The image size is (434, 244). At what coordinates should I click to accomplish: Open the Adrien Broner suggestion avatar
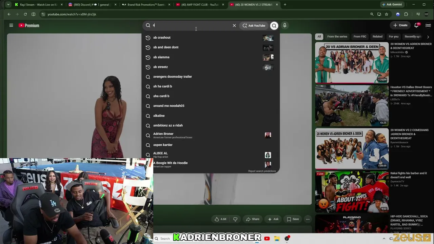(268, 135)
